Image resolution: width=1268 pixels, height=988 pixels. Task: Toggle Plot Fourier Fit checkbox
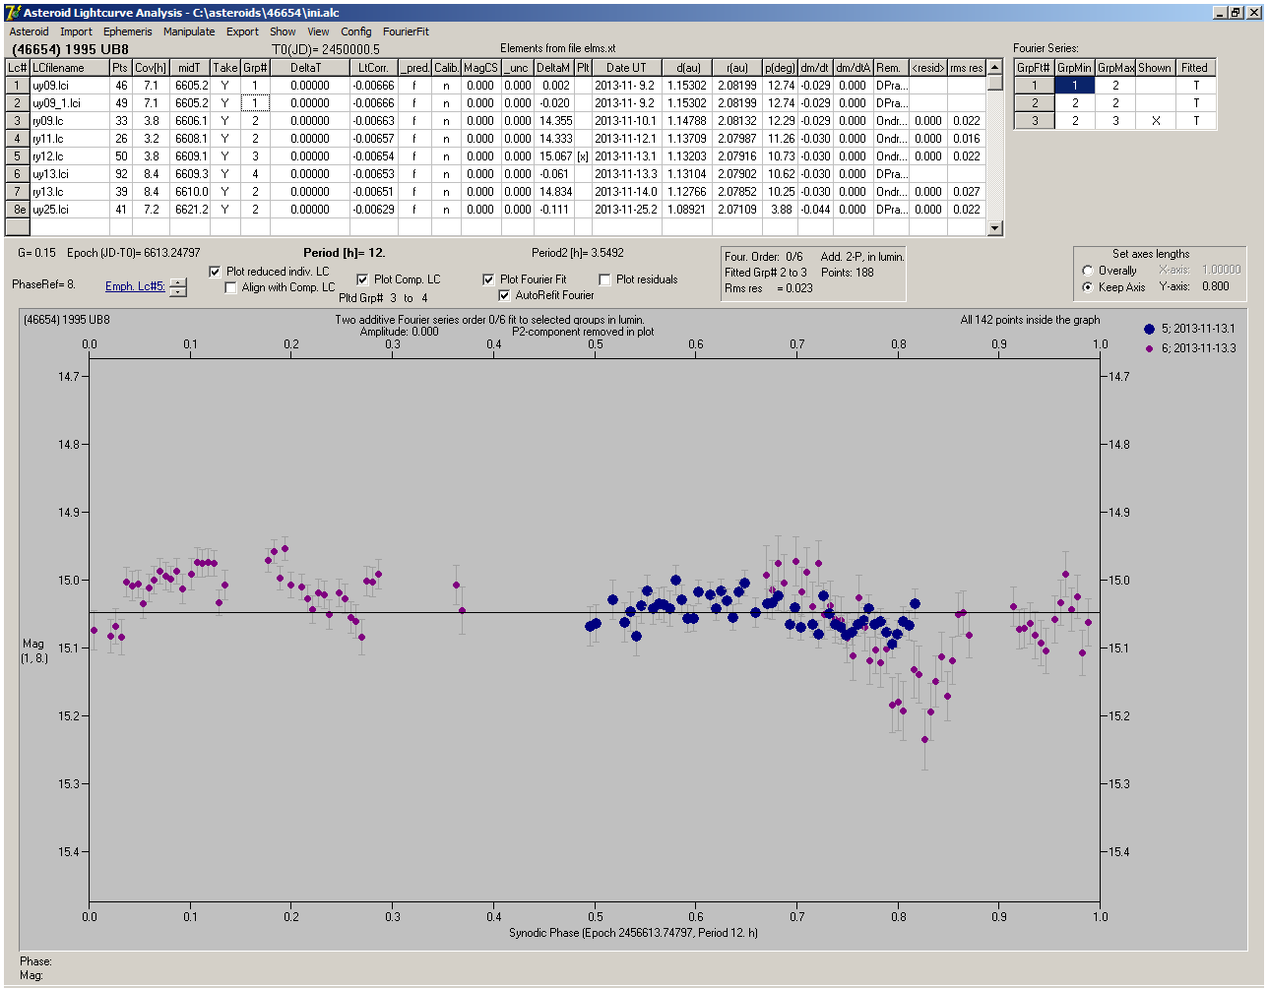point(488,279)
